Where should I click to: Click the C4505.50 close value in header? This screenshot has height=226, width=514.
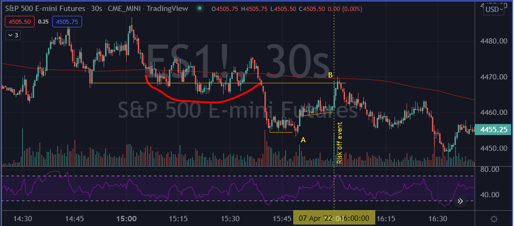pyautogui.click(x=312, y=9)
